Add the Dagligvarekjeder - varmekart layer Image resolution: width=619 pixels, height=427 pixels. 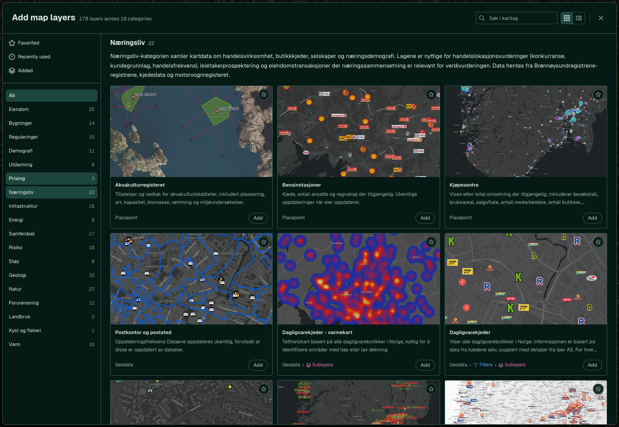tap(425, 365)
